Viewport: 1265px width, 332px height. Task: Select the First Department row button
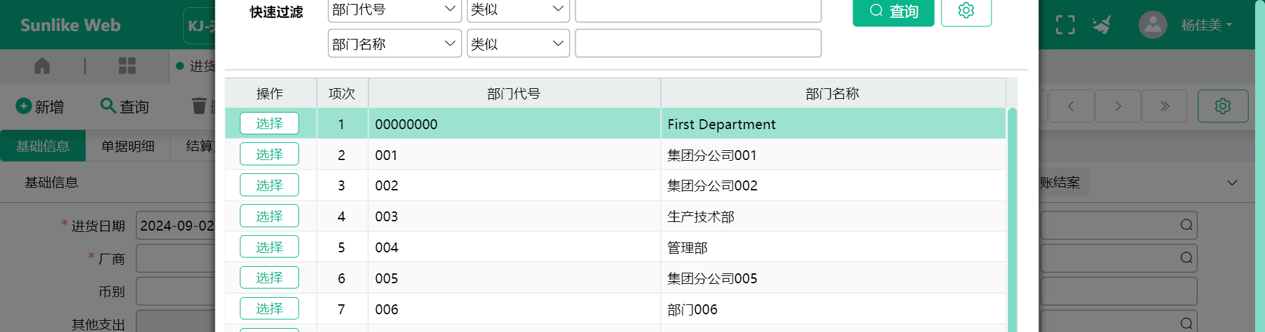[x=269, y=123]
